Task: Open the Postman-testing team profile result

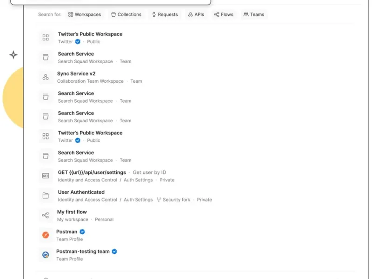Action: (83, 252)
